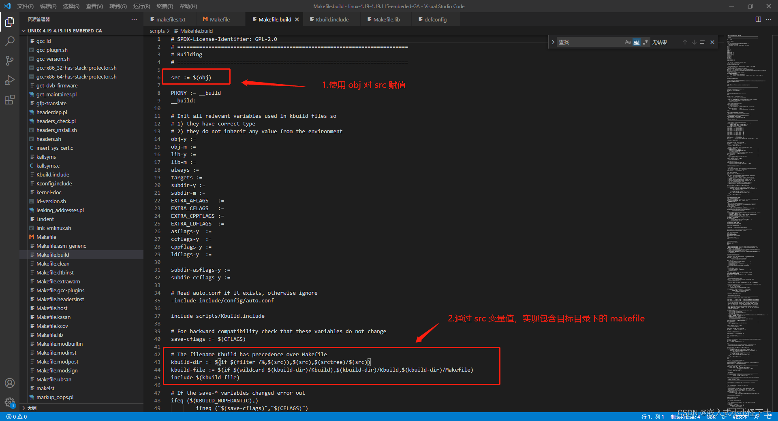Screen dimensions: 778x421
Task: Expand the 大纲 outline section
Action: (x=32, y=408)
